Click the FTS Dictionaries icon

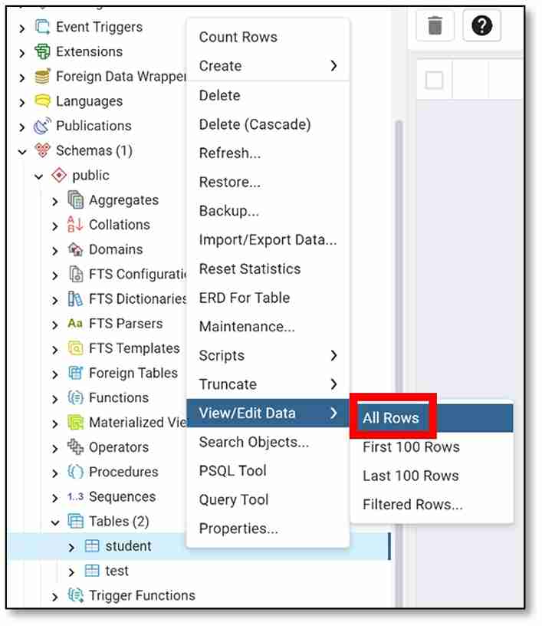point(75,298)
